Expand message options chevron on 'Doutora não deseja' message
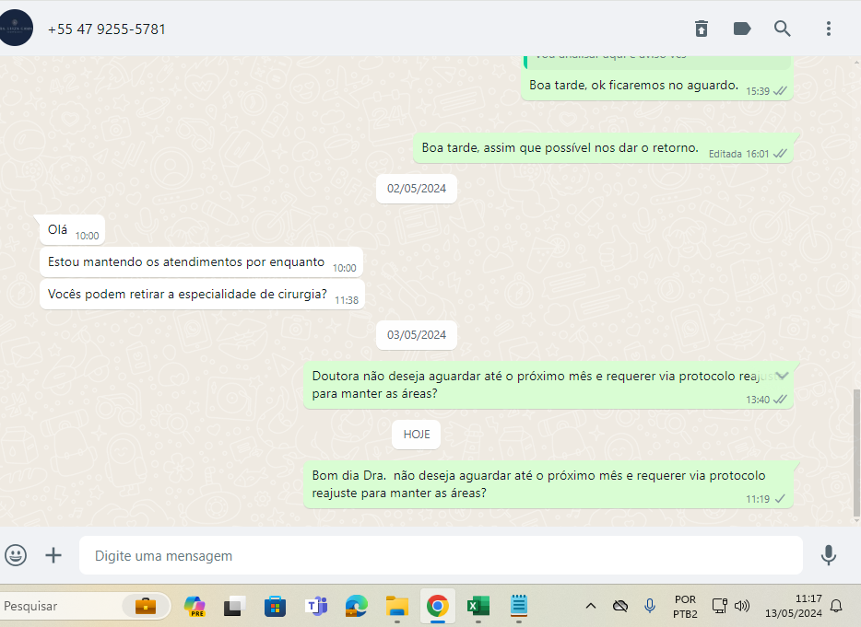Screen dimensions: 861x627 pos(782,376)
